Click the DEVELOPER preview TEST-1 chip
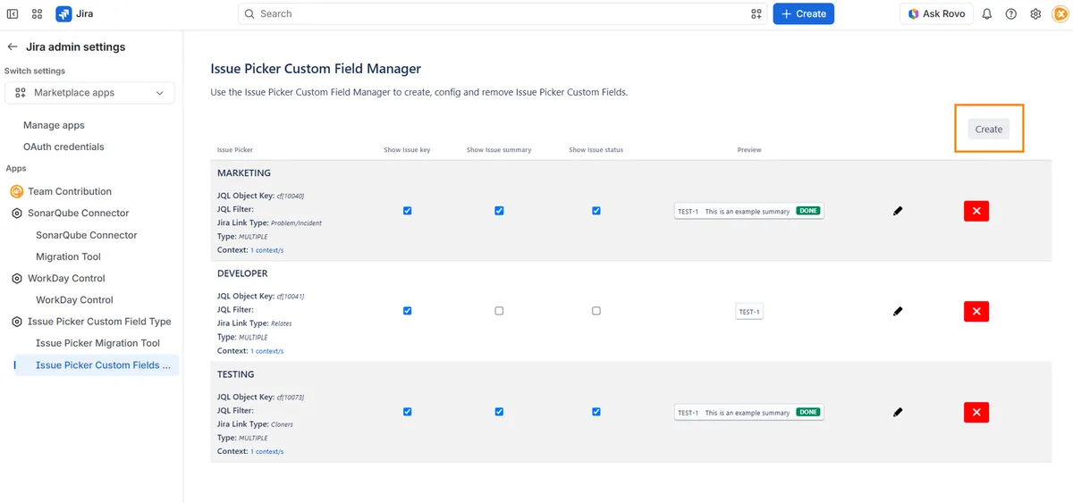The width and height of the screenshot is (1073, 503). [x=749, y=312]
